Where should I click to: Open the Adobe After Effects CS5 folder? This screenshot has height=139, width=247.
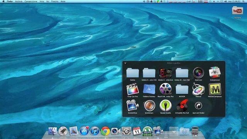[149, 73]
